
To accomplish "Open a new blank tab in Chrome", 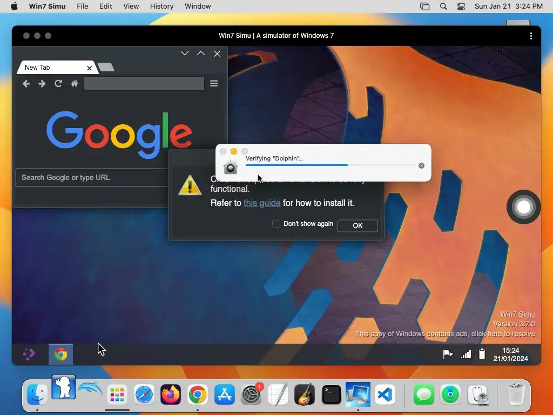I will pyautogui.click(x=105, y=67).
